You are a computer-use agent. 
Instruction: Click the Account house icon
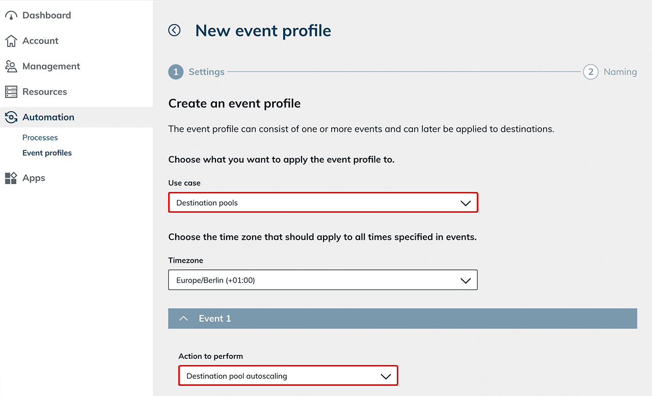[x=11, y=41]
